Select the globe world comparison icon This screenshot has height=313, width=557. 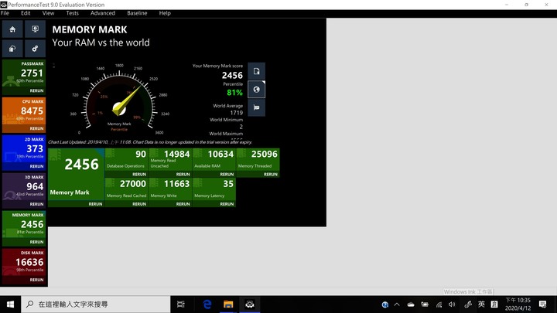point(257,90)
